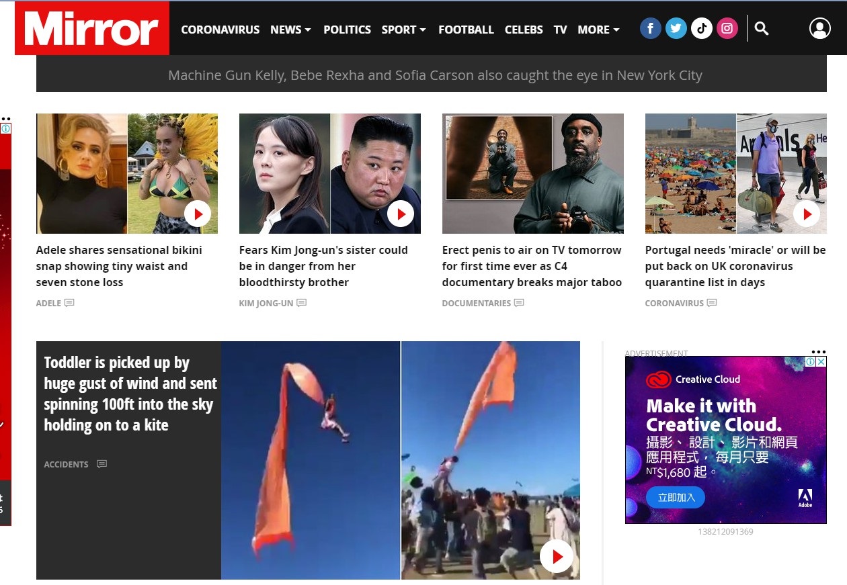Click the user profile account icon
The image size is (847, 585).
point(819,28)
